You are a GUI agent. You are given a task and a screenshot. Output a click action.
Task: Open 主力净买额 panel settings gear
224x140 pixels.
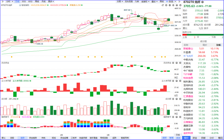click(x=173, y=81)
